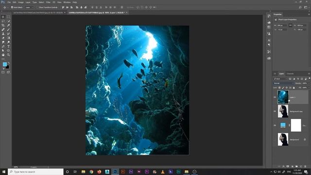311x175 pixels.
Task: Open the Properties panel flyout menu
Action: (x=309, y=14)
